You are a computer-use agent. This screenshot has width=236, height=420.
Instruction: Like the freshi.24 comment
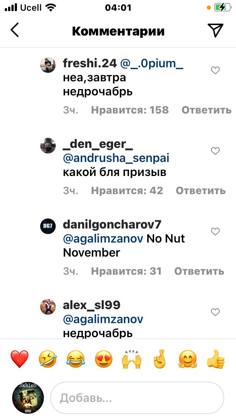coord(215,71)
